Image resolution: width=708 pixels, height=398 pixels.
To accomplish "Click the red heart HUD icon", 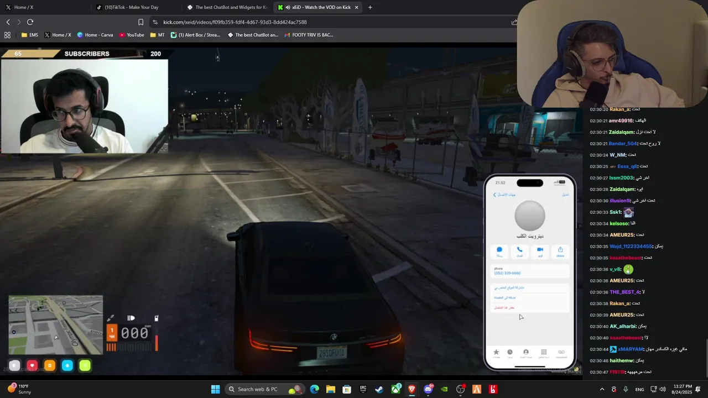I will click(32, 365).
